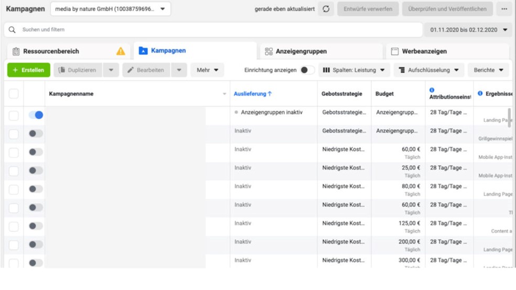Enable the campaign with 125,00 € budget

click(36, 226)
